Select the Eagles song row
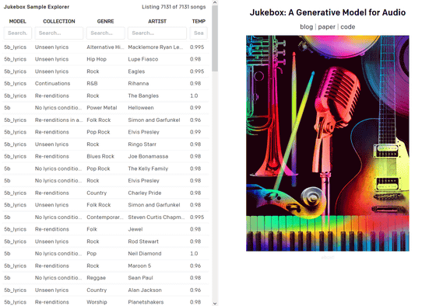This screenshot has height=306, width=436. [x=105, y=71]
